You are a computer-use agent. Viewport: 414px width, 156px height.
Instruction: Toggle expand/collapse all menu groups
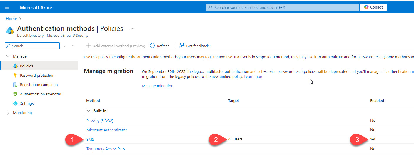tap(64, 46)
